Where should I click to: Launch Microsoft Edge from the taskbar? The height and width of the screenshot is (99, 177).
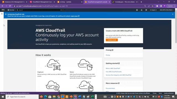tap(45, 97)
